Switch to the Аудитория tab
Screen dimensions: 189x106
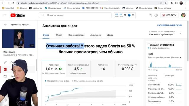click(96, 35)
